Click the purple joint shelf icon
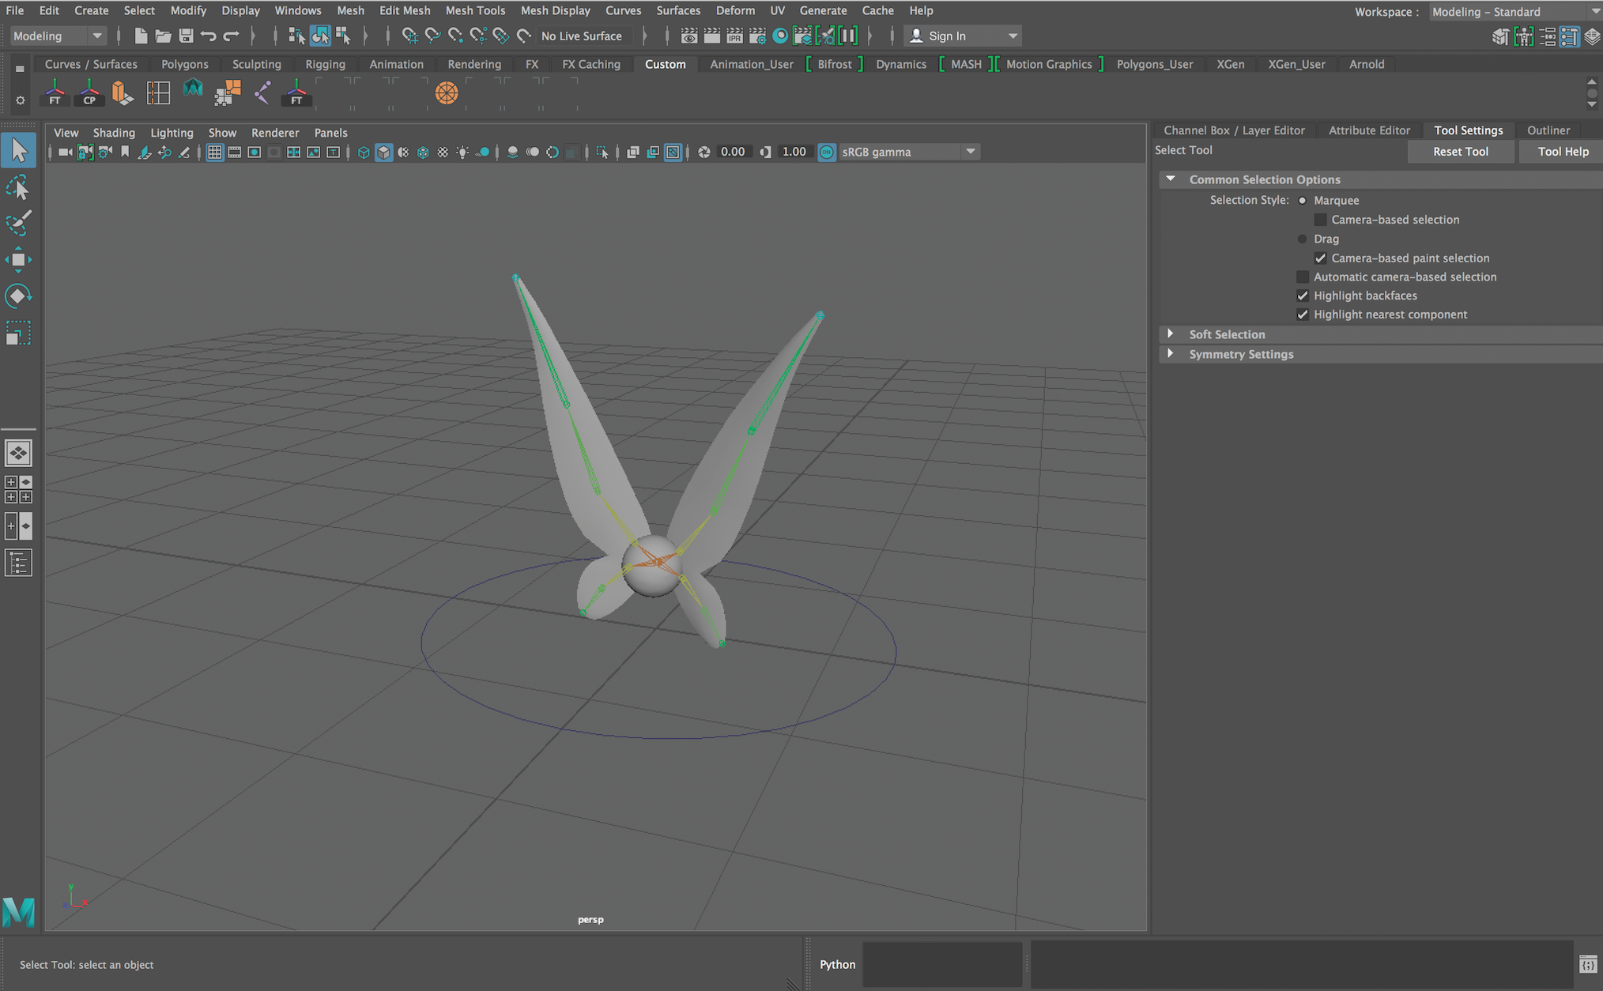This screenshot has height=991, width=1603. tap(262, 93)
